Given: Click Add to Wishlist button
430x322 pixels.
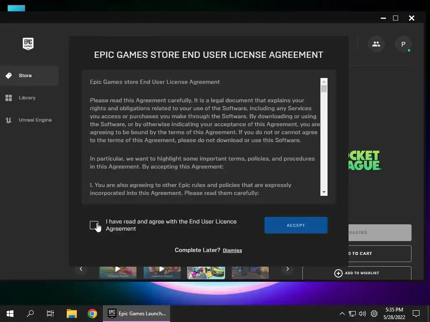Looking at the screenshot, I should tap(357, 273).
